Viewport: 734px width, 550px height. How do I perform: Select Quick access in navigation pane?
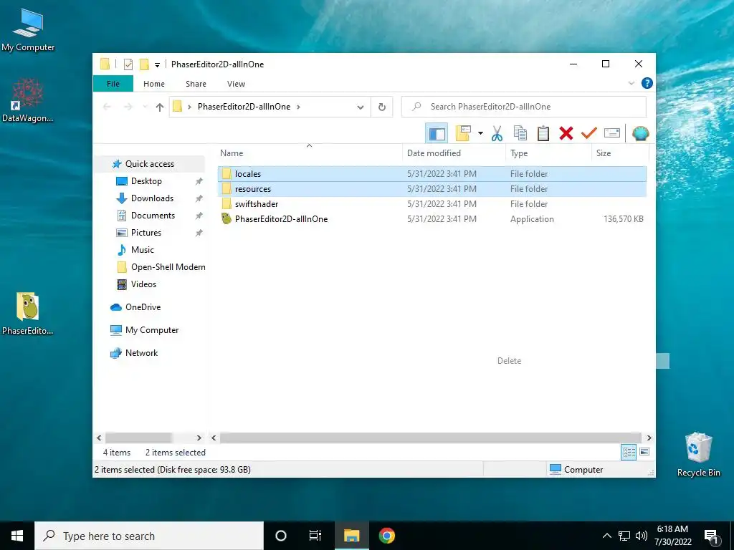(x=149, y=164)
